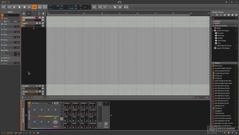
Task: Mute the S1 Effect track
Action: (43, 86)
